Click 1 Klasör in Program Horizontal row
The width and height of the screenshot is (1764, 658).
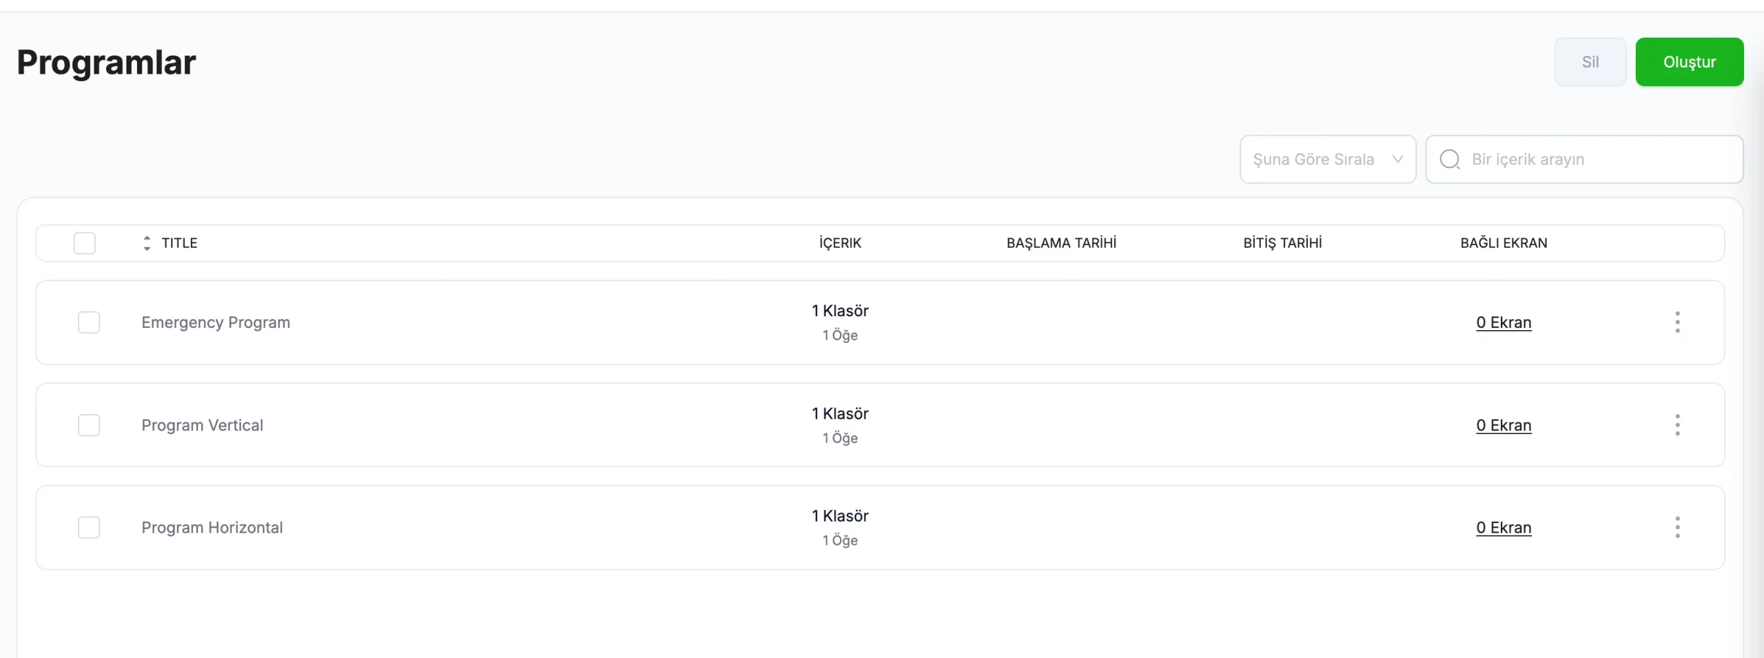point(840,515)
